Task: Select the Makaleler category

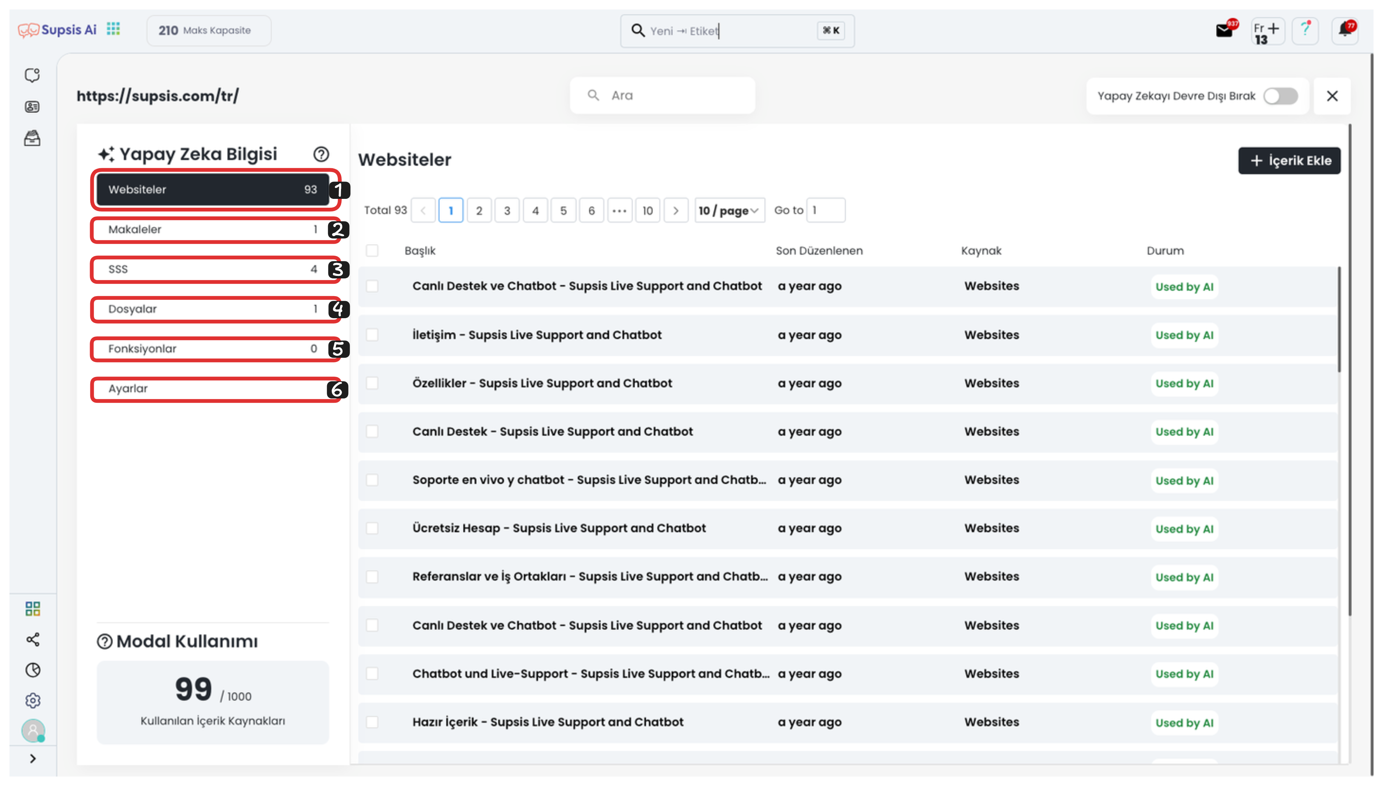Action: tap(213, 229)
